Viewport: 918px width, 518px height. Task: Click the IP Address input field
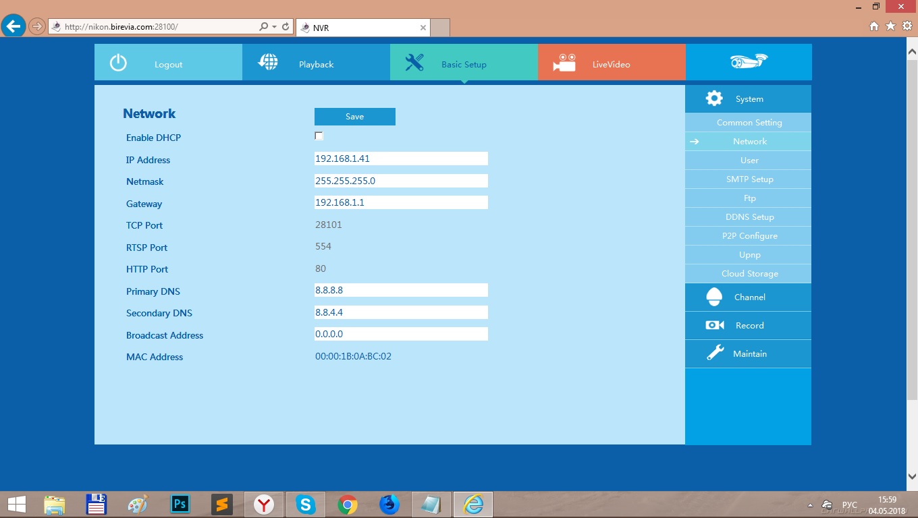click(x=401, y=159)
